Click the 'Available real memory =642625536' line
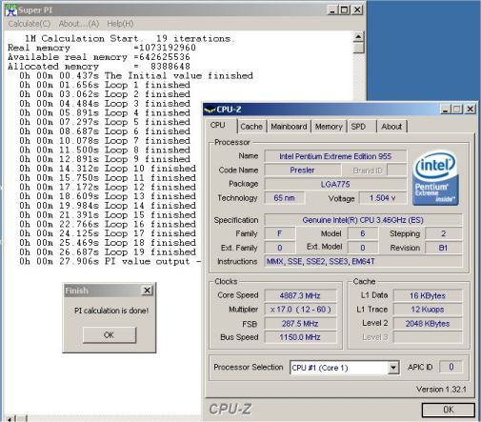 coord(99,57)
